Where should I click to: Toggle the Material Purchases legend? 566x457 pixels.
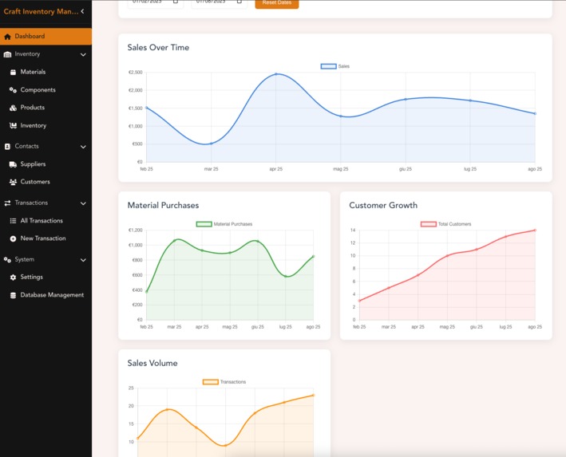click(x=224, y=224)
